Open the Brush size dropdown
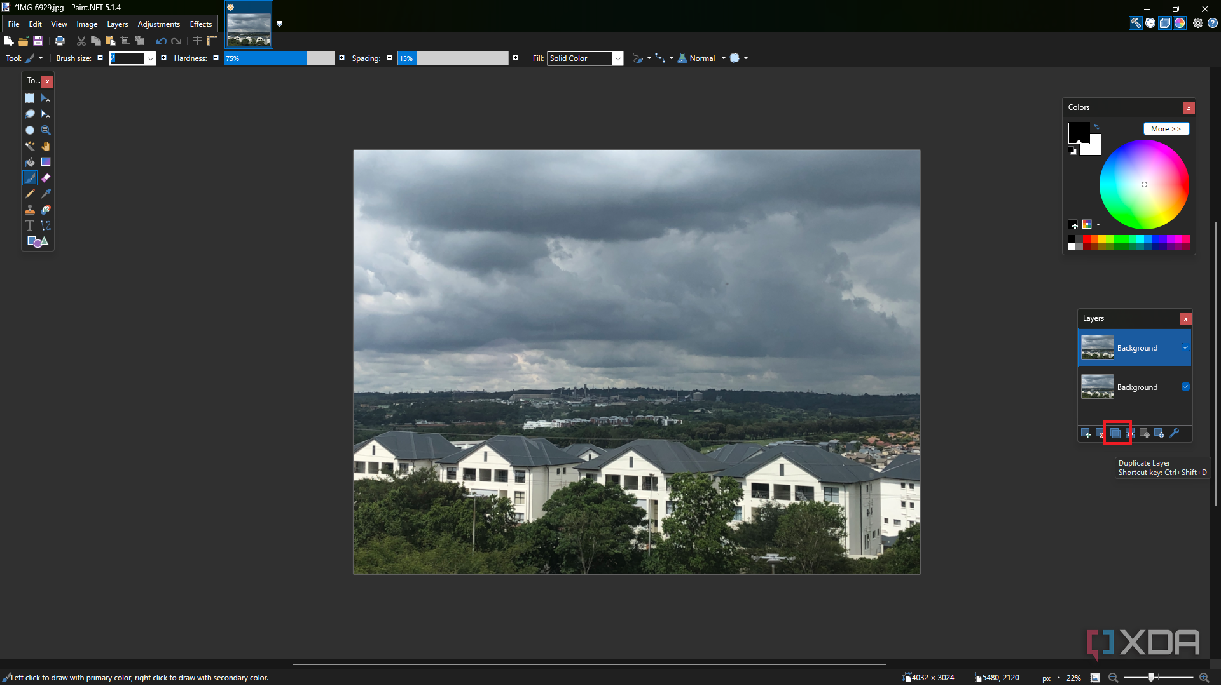 click(x=150, y=58)
